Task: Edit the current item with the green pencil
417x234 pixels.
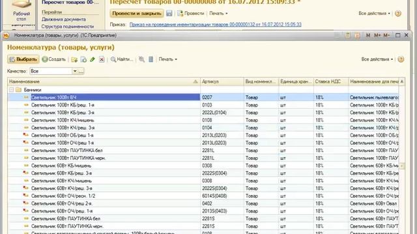Action: coord(93,59)
